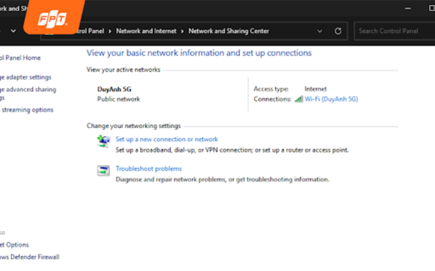Open Internet Options link
Screen dimensions: 435x271
[x=15, y=245]
